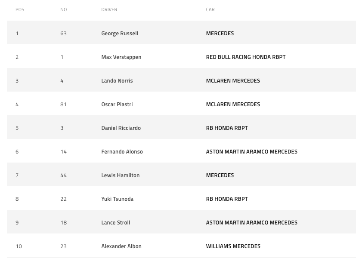Click car number 81 cell

click(x=63, y=104)
